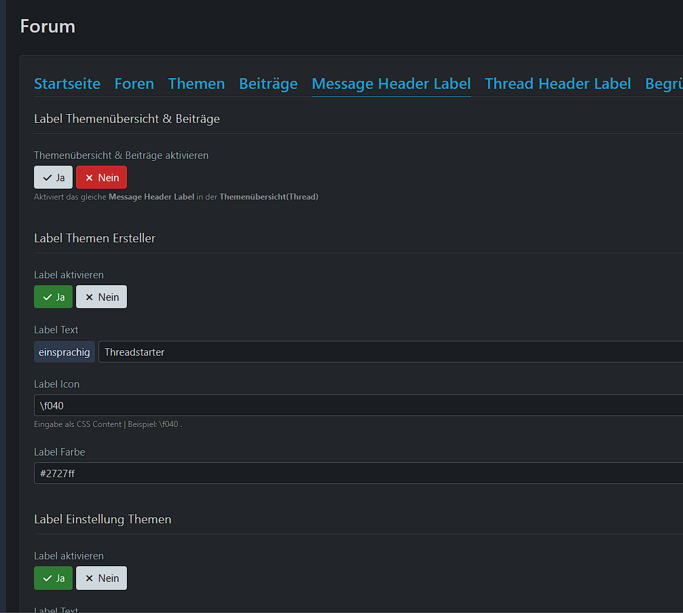Focus the Label Icon field containing \f040
This screenshot has height=613, width=683.
click(358, 406)
